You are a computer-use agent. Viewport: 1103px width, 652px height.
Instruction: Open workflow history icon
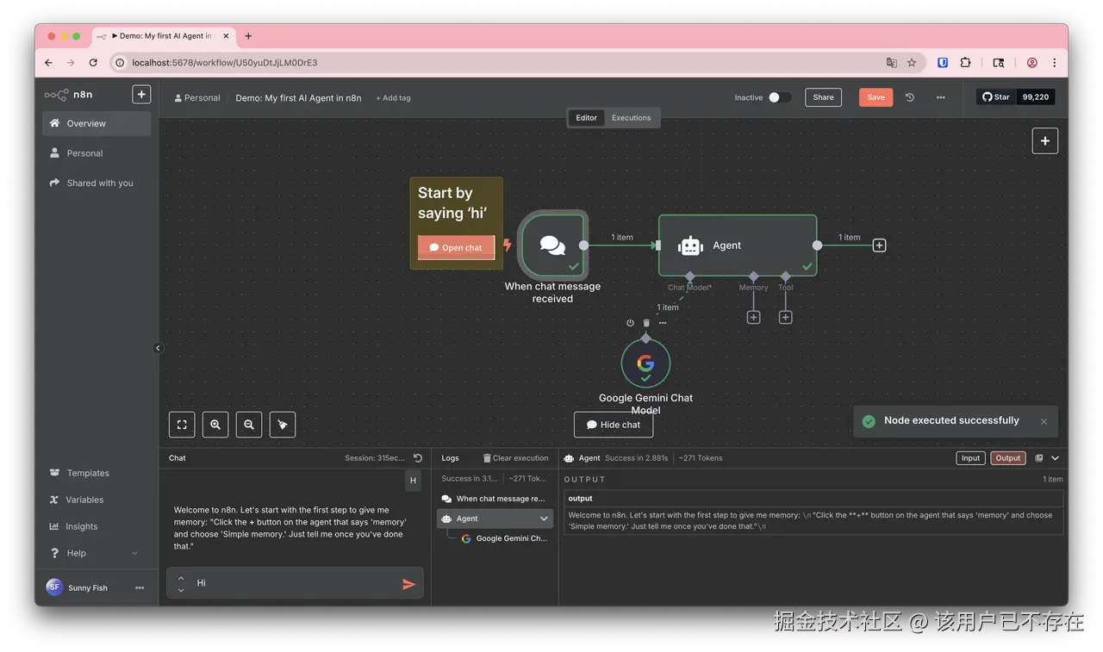[x=910, y=97]
